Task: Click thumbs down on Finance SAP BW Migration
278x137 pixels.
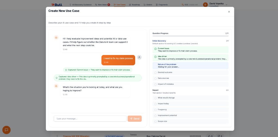Action: (220, 136)
